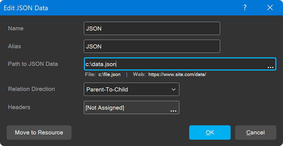This screenshot has width=283, height=146.
Task: Click the Relation Direction label
Action: click(31, 89)
